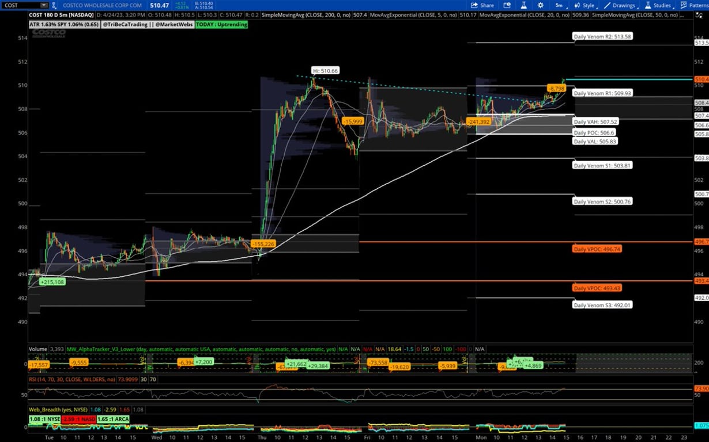Click the Style candlestick icon
Image resolution: width=709 pixels, height=442 pixels.
coord(578,5)
